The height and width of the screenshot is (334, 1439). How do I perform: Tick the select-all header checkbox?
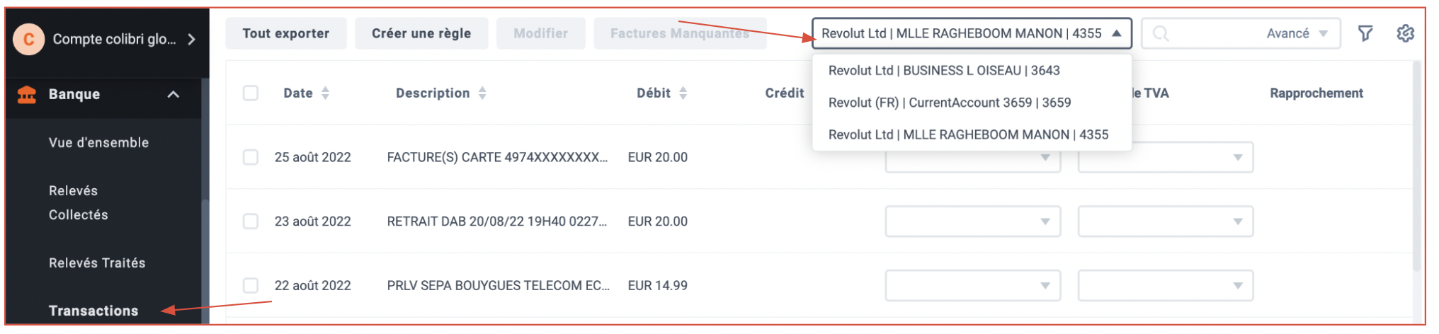(x=251, y=93)
